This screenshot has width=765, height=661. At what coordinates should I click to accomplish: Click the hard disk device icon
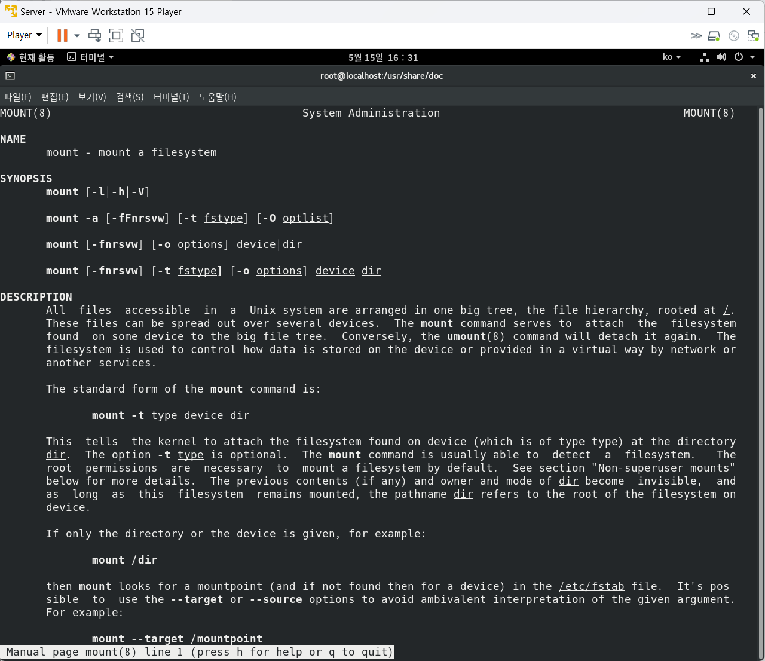coord(714,36)
